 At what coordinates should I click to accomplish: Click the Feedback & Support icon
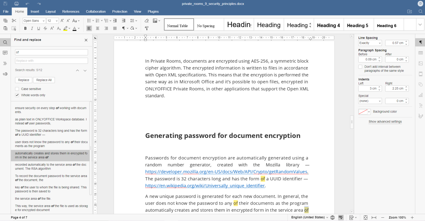pyautogui.click(x=5, y=74)
